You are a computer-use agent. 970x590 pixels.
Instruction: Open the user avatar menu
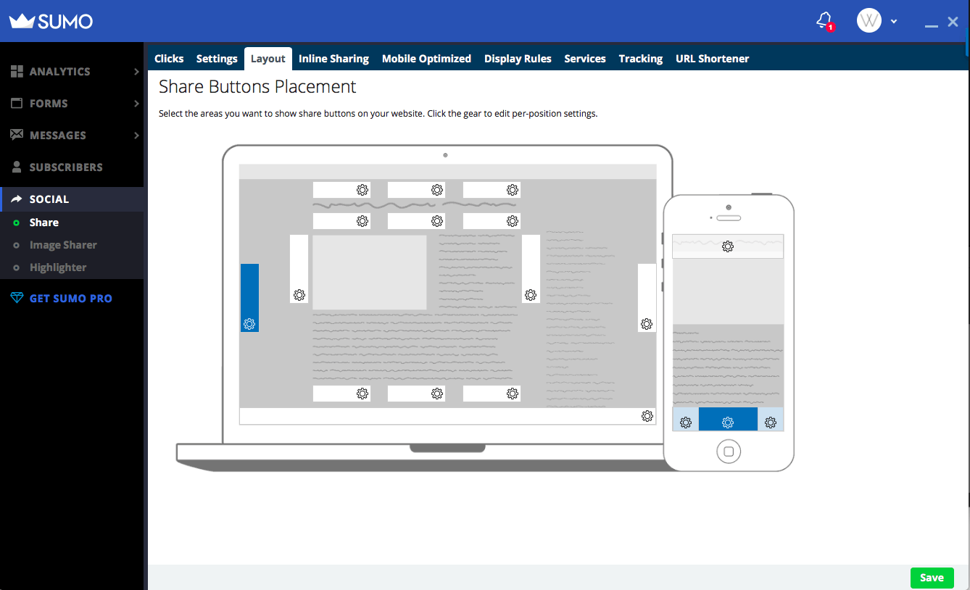point(869,20)
